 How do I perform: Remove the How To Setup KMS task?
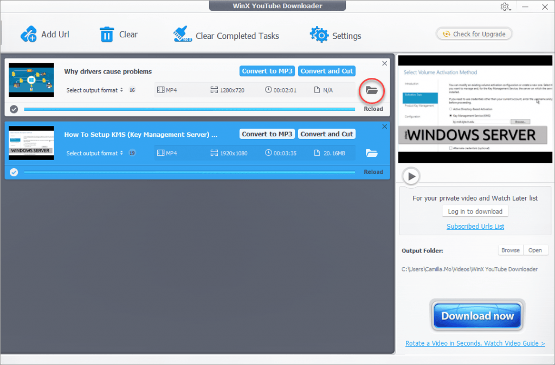pos(385,127)
